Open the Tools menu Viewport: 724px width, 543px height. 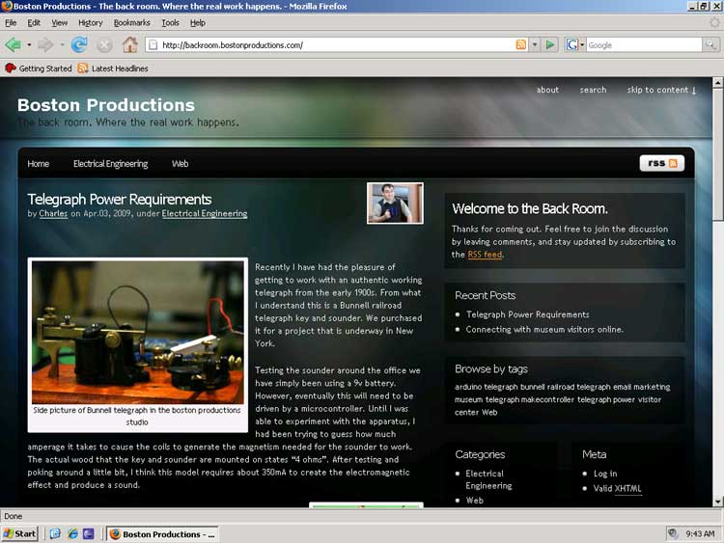[170, 22]
